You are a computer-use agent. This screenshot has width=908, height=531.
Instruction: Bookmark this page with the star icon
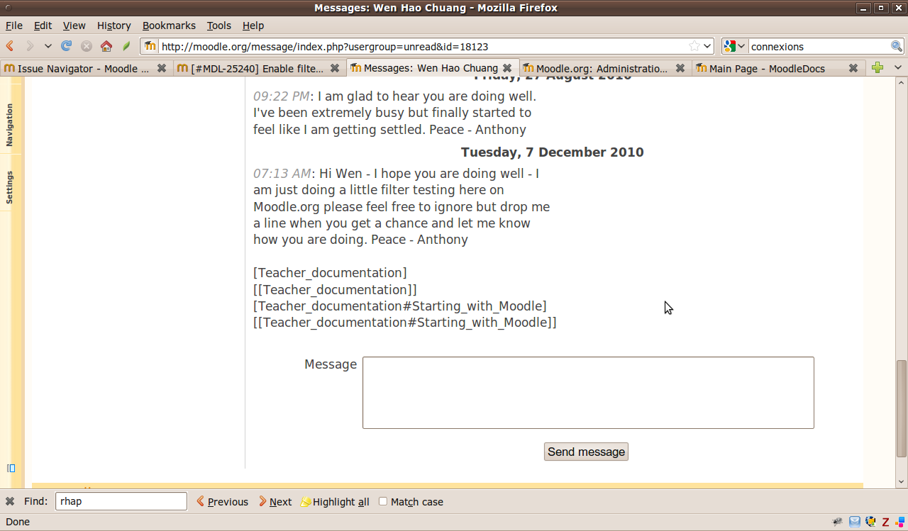pos(694,46)
